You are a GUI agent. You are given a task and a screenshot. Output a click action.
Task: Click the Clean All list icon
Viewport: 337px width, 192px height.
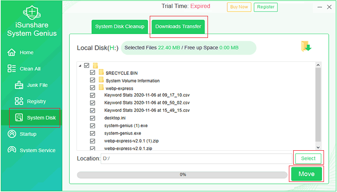[12, 69]
